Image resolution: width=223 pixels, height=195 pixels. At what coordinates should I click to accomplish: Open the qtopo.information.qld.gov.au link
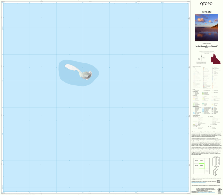[x=198, y=182]
